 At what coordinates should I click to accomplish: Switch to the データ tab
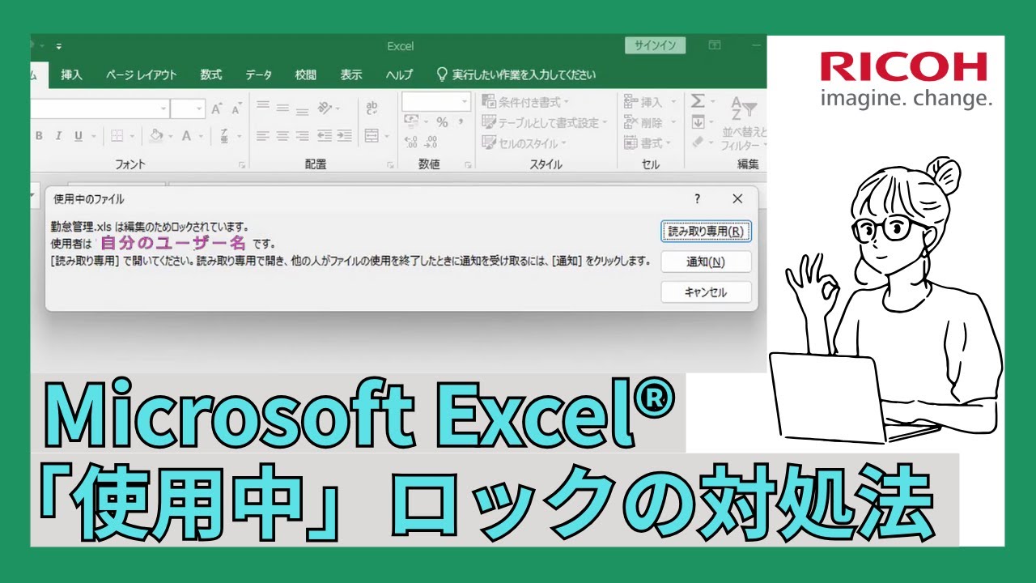pos(259,74)
